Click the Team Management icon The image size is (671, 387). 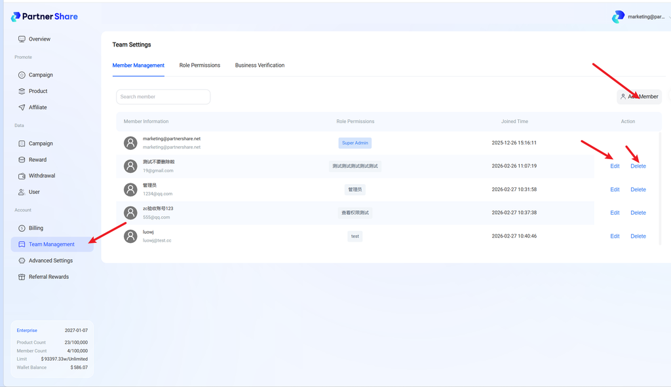22,244
